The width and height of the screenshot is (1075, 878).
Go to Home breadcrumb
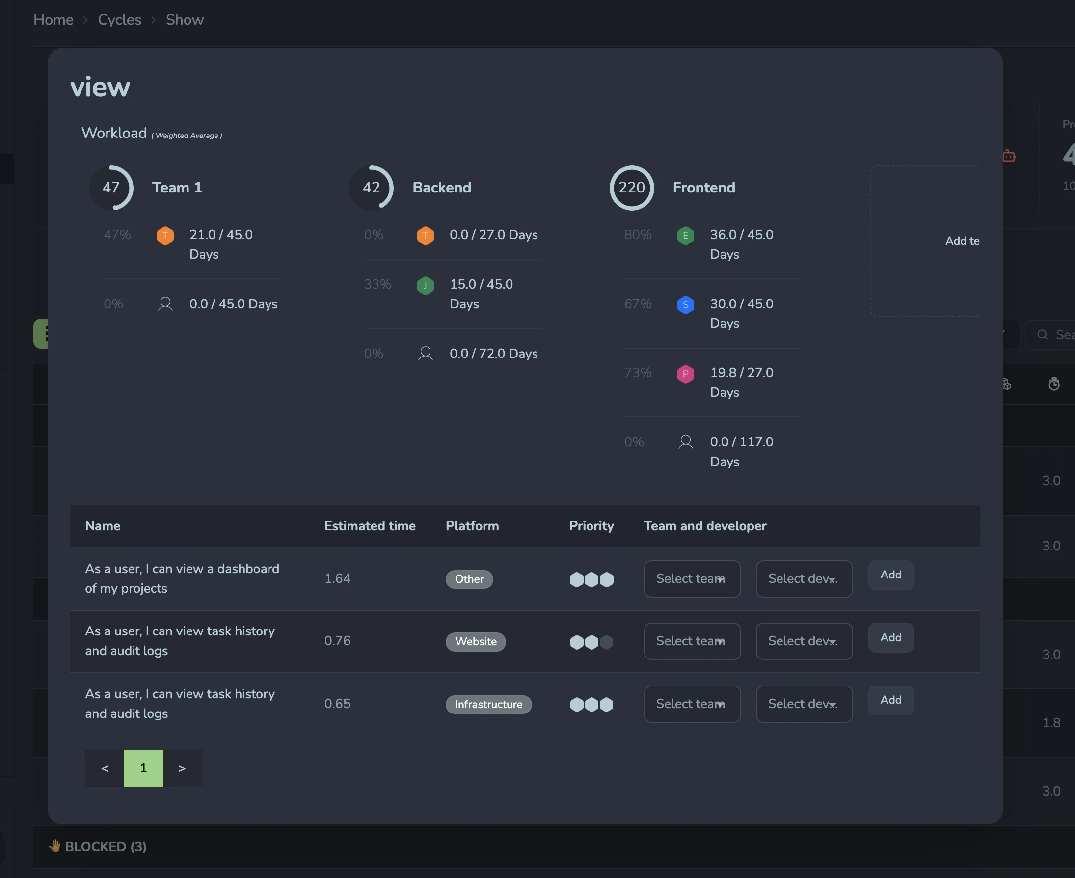tap(53, 20)
